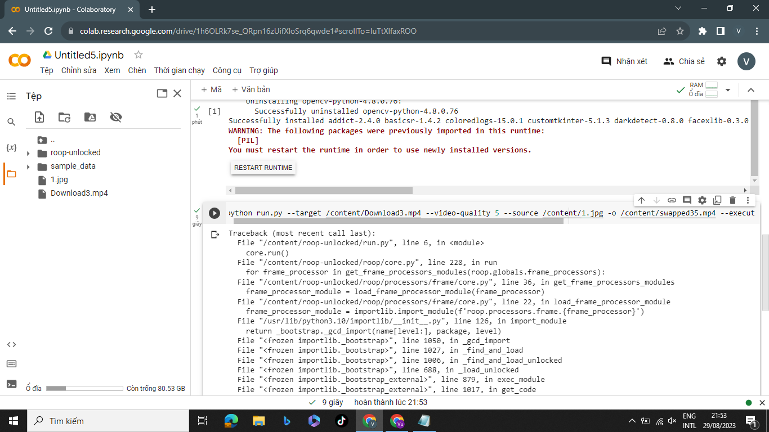
Task: Run the python run.py code cell
Action: pos(214,213)
